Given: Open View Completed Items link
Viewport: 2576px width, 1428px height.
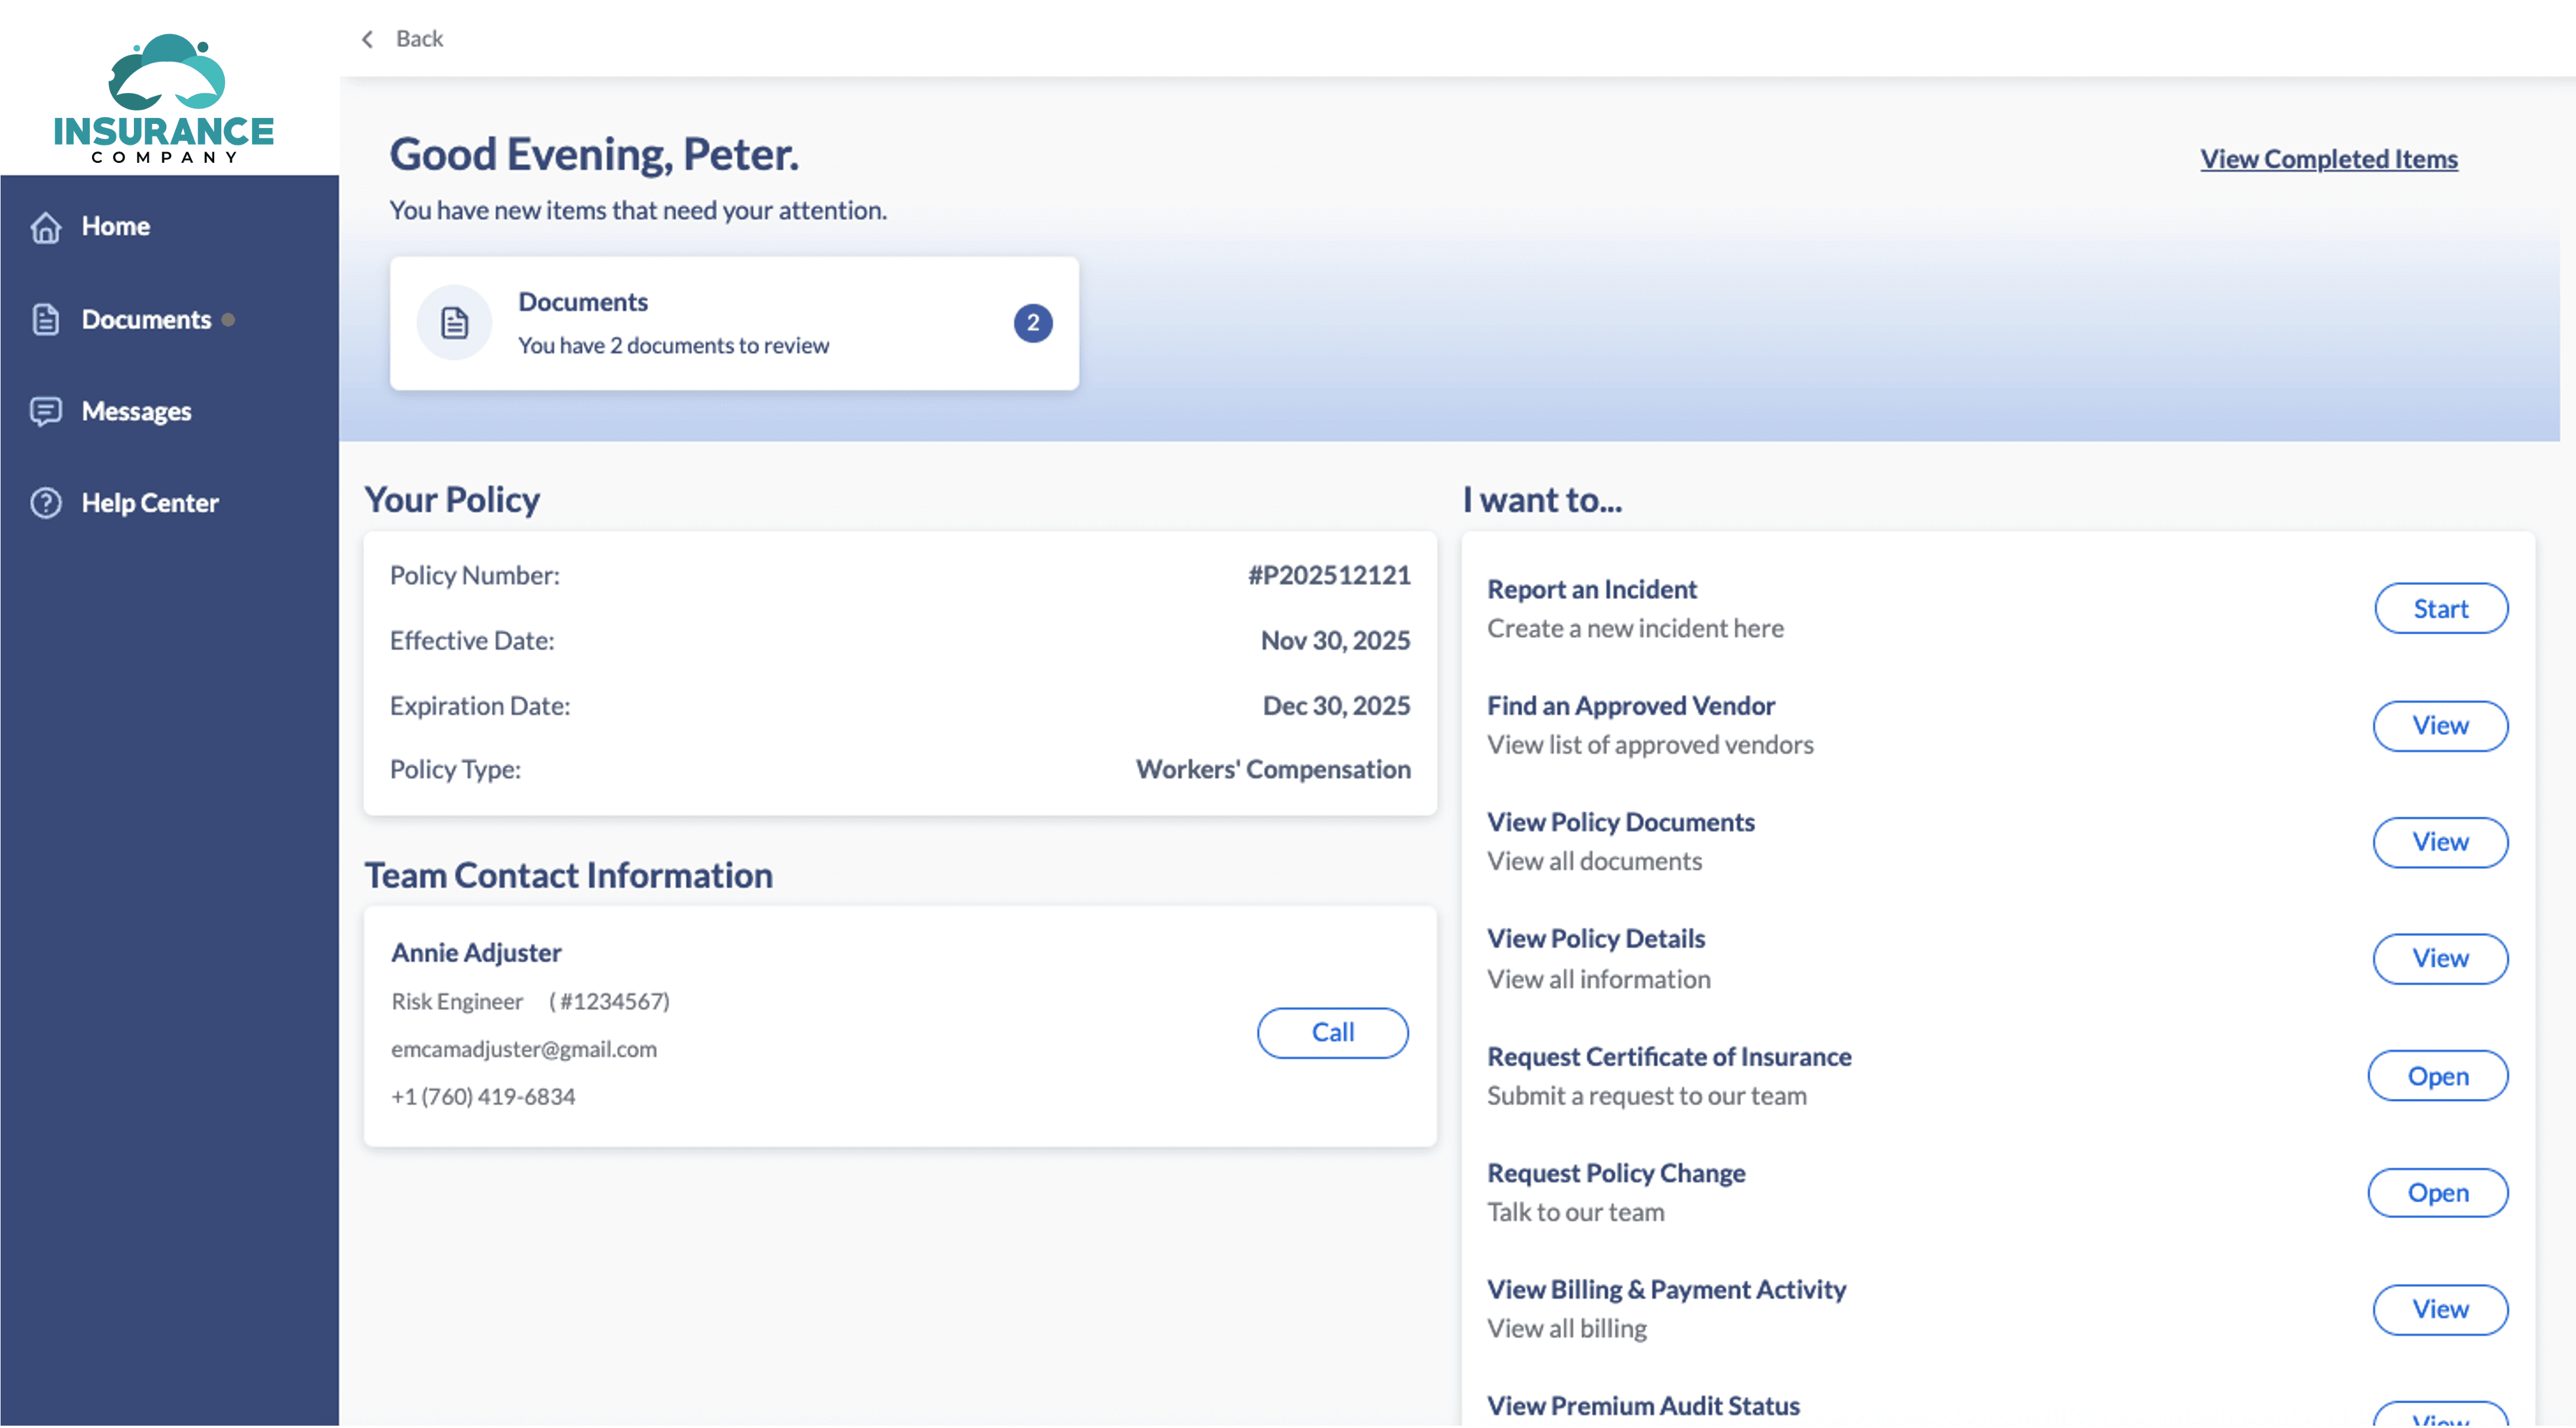Looking at the screenshot, I should (2328, 159).
